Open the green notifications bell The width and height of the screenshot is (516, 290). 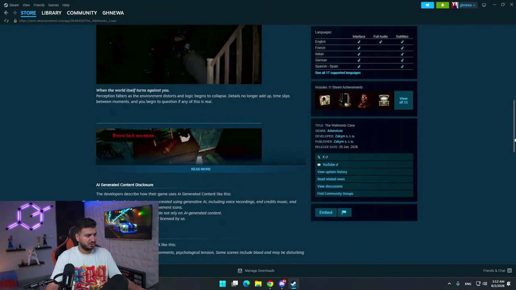[442, 5]
